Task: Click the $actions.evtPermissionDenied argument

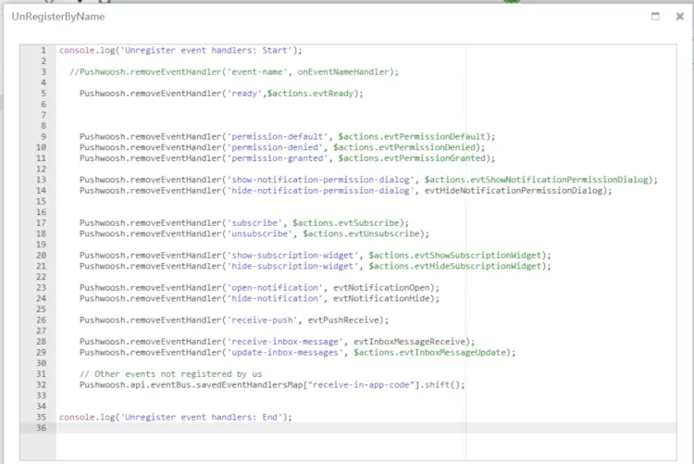Action: 407,147
